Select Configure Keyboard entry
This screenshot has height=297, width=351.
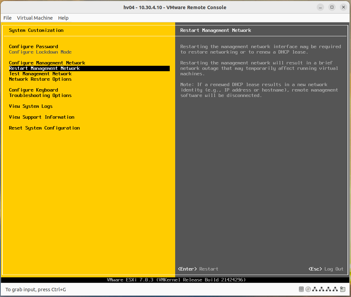(33, 90)
